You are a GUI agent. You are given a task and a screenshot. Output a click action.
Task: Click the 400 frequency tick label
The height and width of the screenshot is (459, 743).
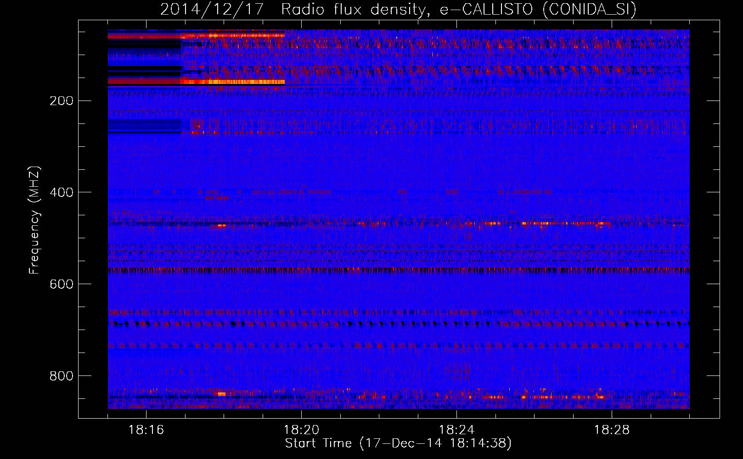(62, 192)
